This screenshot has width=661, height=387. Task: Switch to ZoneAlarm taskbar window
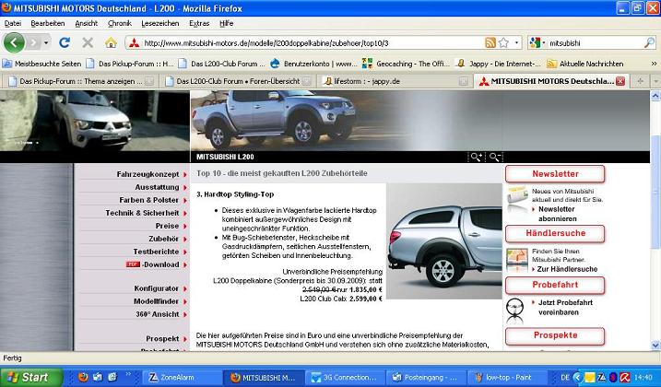pyautogui.click(x=183, y=377)
